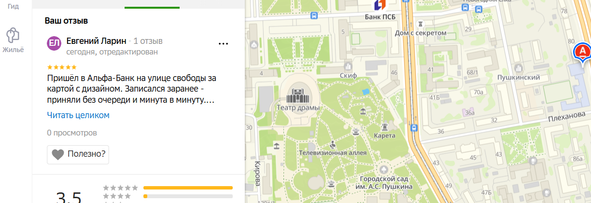This screenshot has width=591, height=203.
Task: Click the blue pond shape in park
Action: click(x=366, y=91)
